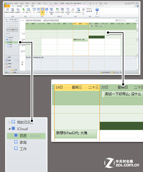
Task: Open 邮件 mail in navigation pane
Action: [x=12, y=57]
